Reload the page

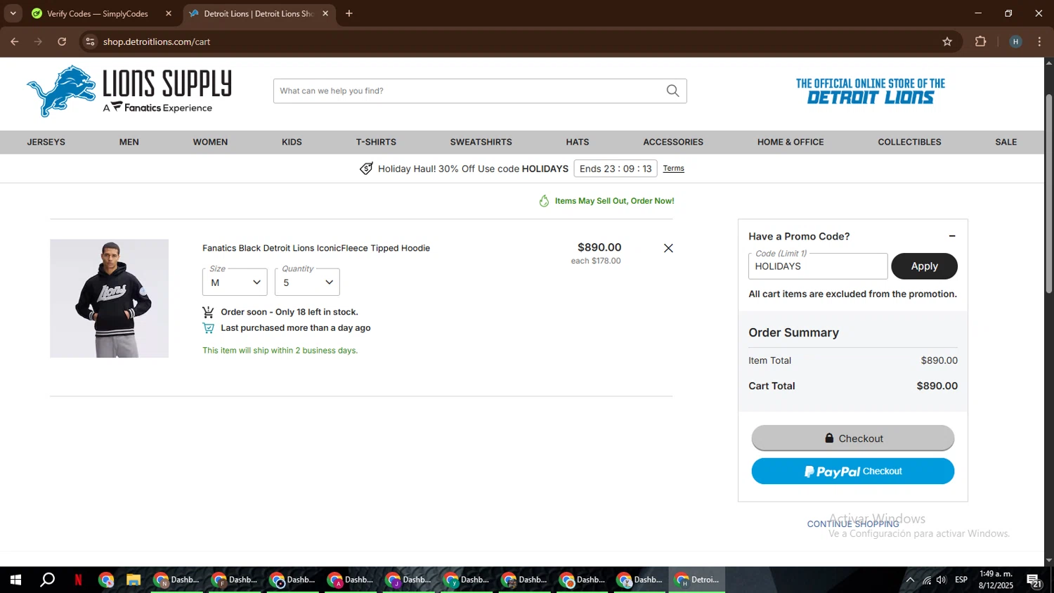(62, 41)
